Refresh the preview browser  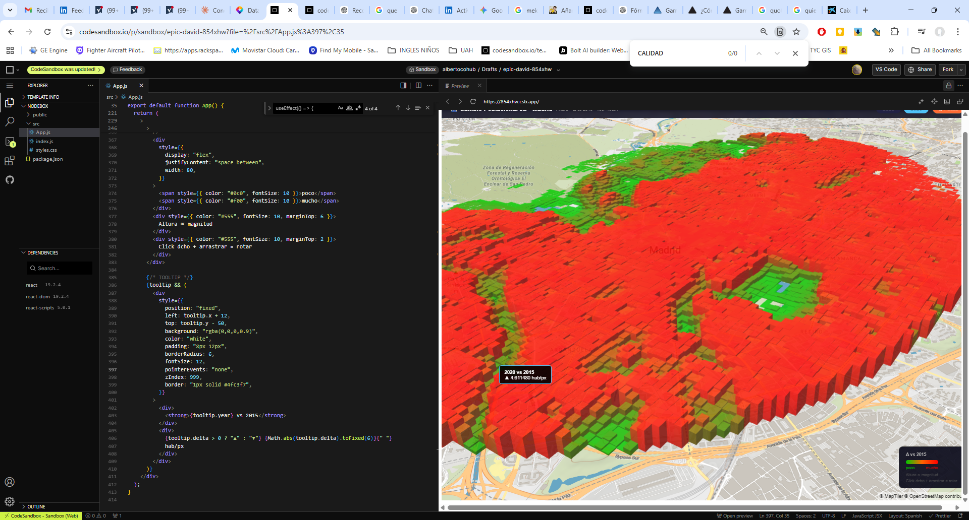pos(473,101)
